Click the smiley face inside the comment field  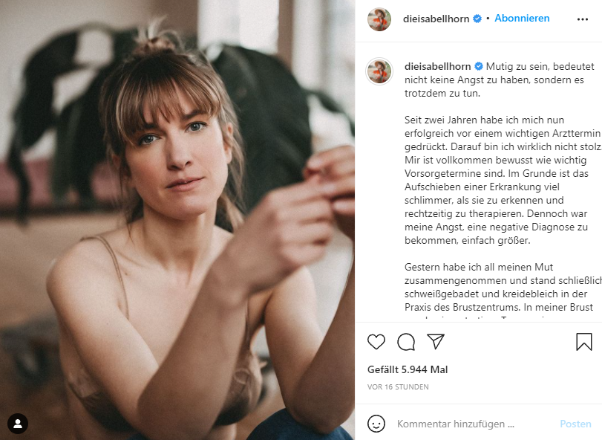[x=376, y=424]
